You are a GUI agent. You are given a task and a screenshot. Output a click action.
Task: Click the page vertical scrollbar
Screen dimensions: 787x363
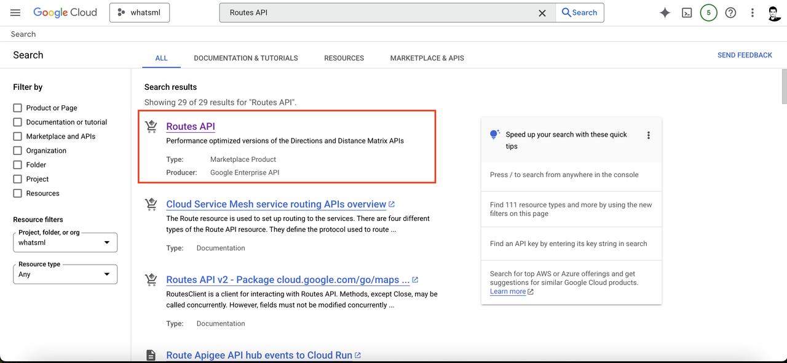click(784, 86)
